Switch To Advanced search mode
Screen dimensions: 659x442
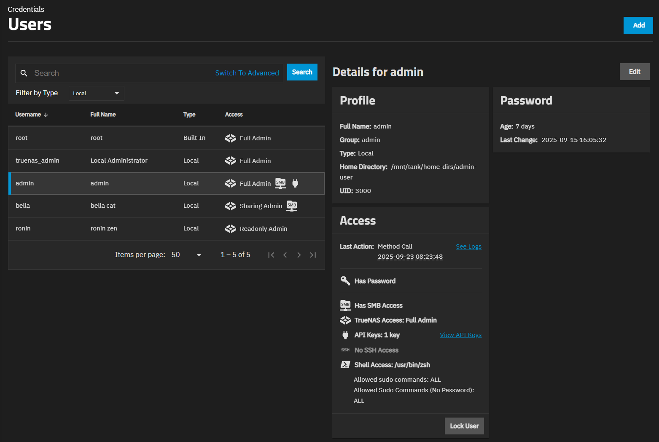(247, 73)
